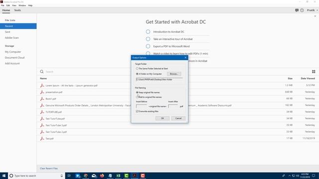Image resolution: width=319 pixels, height=179 pixels.
Task: Select 'The Same Folder Selected at Start' option
Action: 137,69
